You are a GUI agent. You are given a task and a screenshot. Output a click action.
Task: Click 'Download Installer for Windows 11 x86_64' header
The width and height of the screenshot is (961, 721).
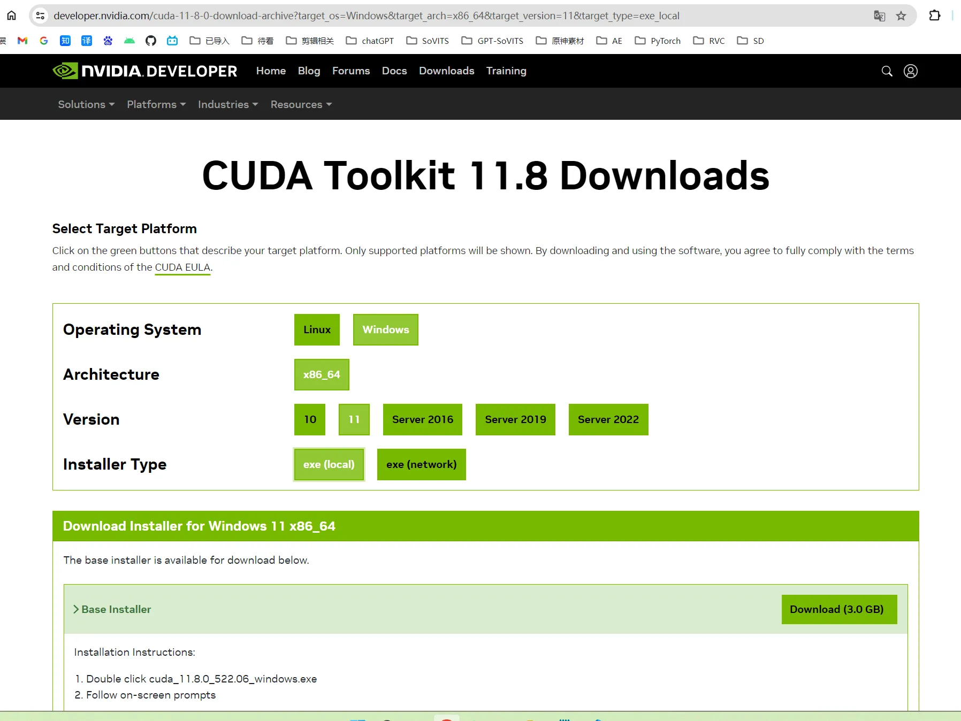coord(199,526)
